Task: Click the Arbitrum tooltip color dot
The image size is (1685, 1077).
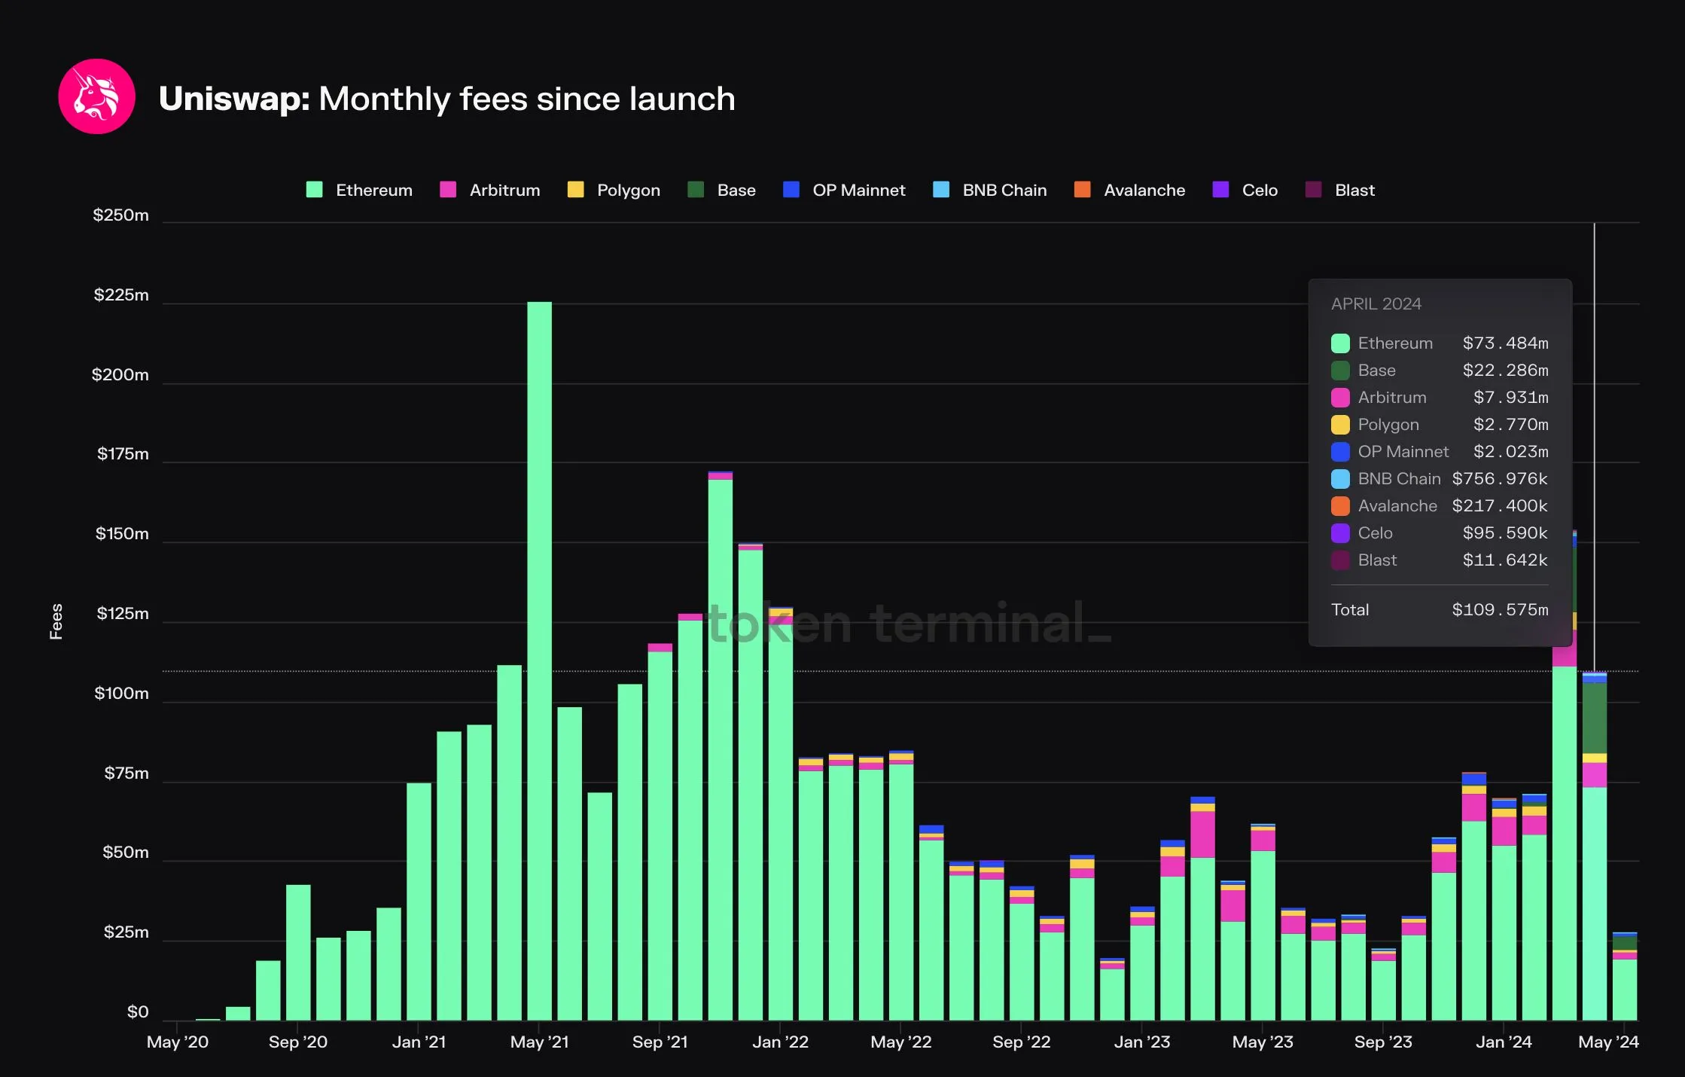Action: point(1340,398)
